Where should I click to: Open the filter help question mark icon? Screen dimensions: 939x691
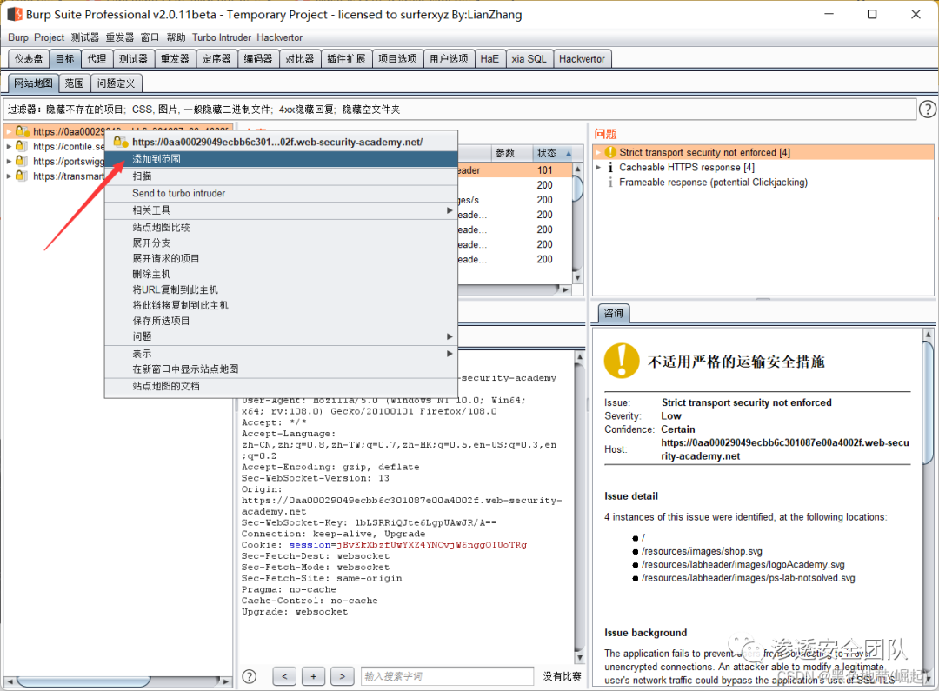point(927,109)
